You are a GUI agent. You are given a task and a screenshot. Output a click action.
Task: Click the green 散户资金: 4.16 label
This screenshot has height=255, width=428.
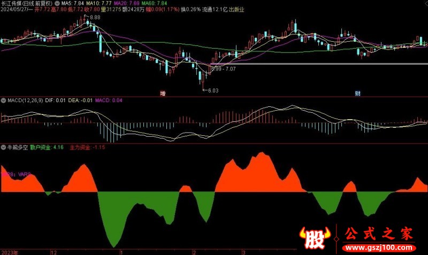pos(47,147)
